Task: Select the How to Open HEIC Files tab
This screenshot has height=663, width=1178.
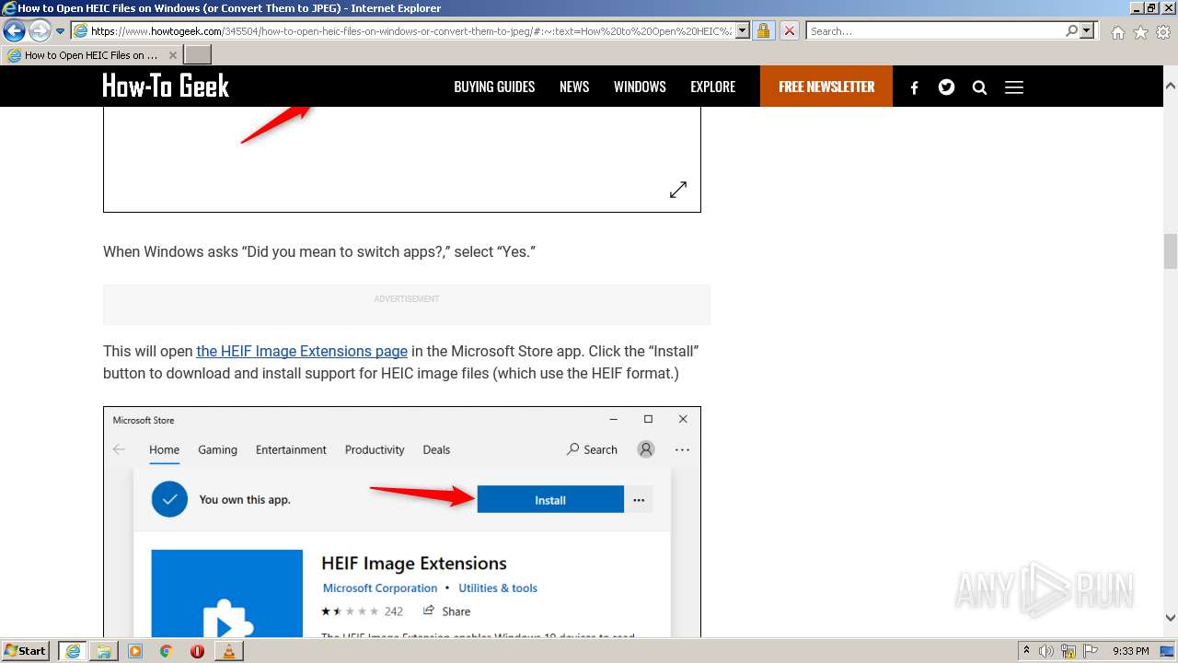Action: (x=91, y=55)
